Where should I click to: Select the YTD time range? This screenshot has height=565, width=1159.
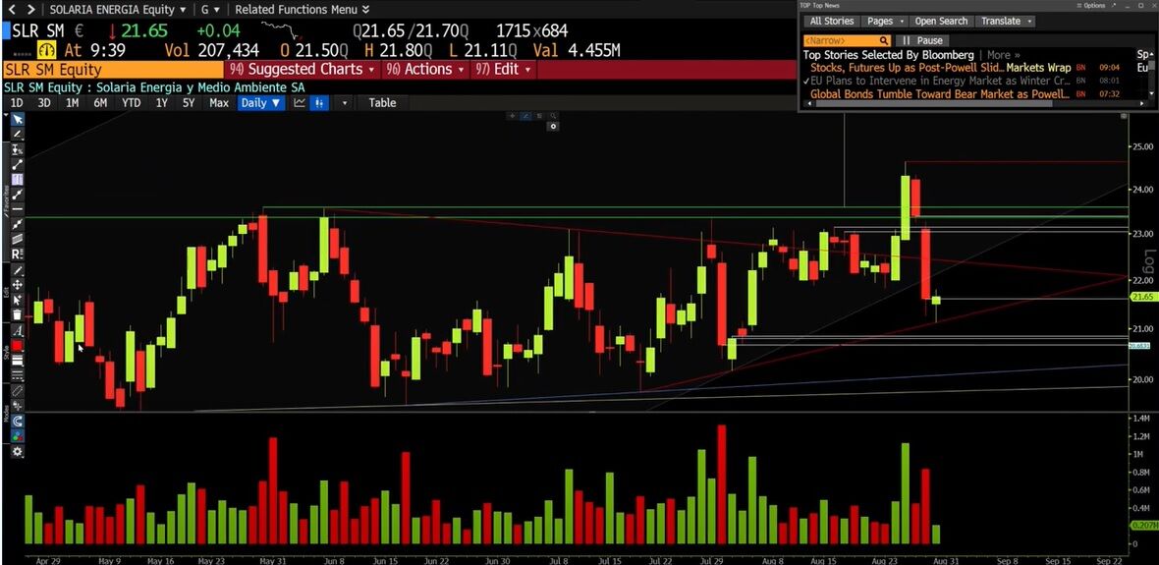pyautogui.click(x=131, y=103)
